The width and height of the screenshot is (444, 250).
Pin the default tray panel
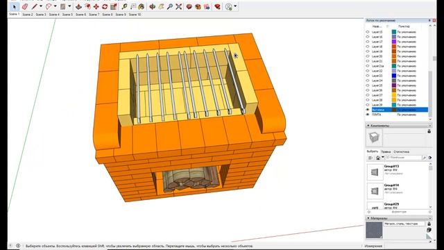click(429, 20)
